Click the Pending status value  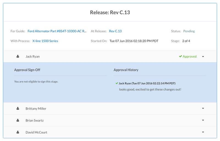(x=189, y=31)
